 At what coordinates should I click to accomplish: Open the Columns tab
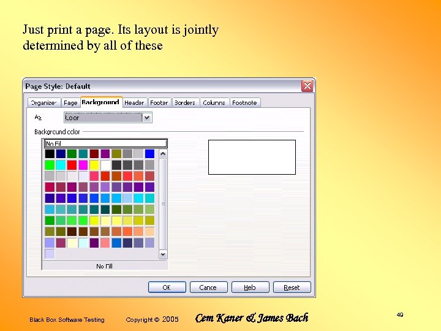pyautogui.click(x=214, y=103)
